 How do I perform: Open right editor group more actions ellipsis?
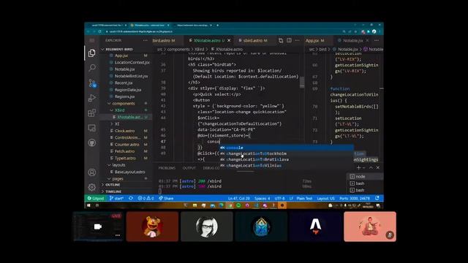click(x=377, y=40)
